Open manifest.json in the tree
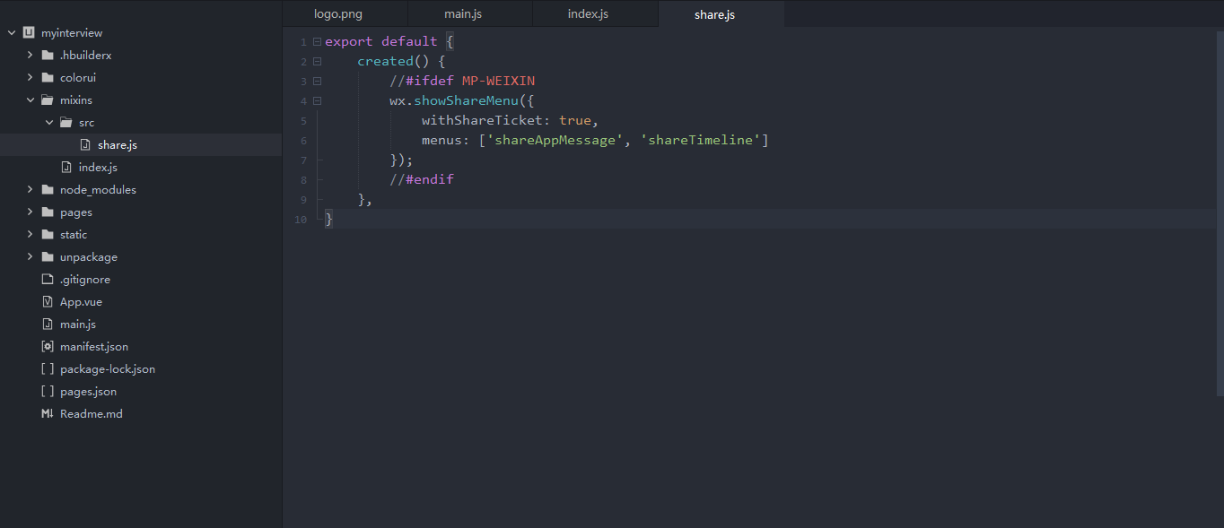 (x=94, y=346)
